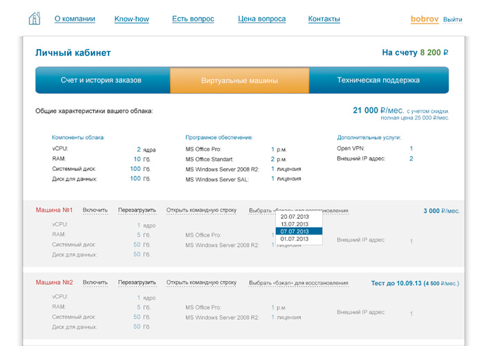The width and height of the screenshot is (484, 346).
Task: Open Цена вопроса link
Action: coord(262,19)
